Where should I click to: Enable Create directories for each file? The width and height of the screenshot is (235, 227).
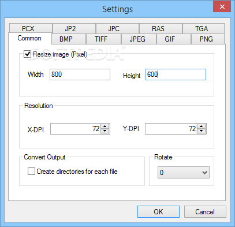click(x=31, y=172)
